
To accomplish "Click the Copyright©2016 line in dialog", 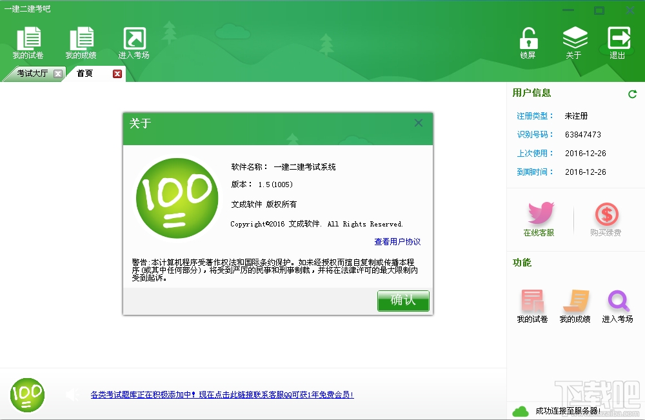I will point(317,224).
